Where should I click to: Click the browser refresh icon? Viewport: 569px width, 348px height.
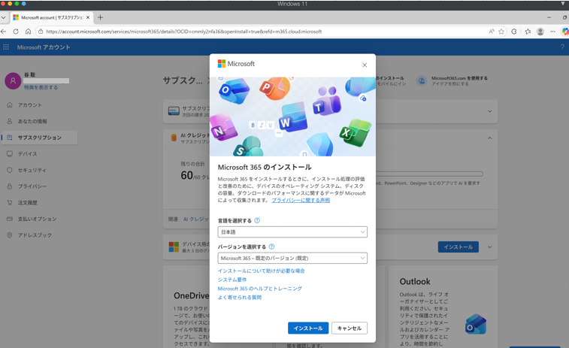click(16, 32)
